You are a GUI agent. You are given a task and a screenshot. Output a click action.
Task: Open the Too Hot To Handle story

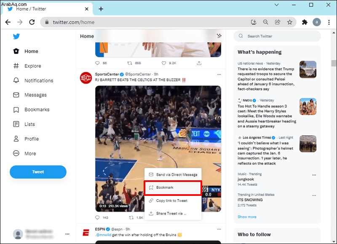coord(267,116)
